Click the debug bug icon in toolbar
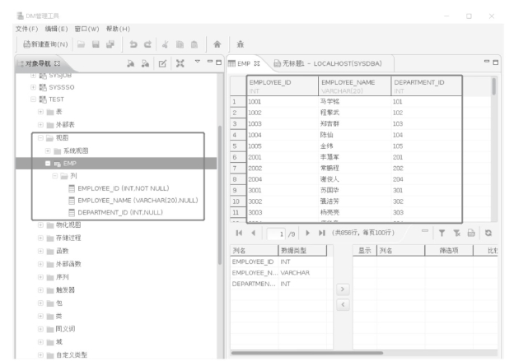Screen dimensions: 514x361 241,44
